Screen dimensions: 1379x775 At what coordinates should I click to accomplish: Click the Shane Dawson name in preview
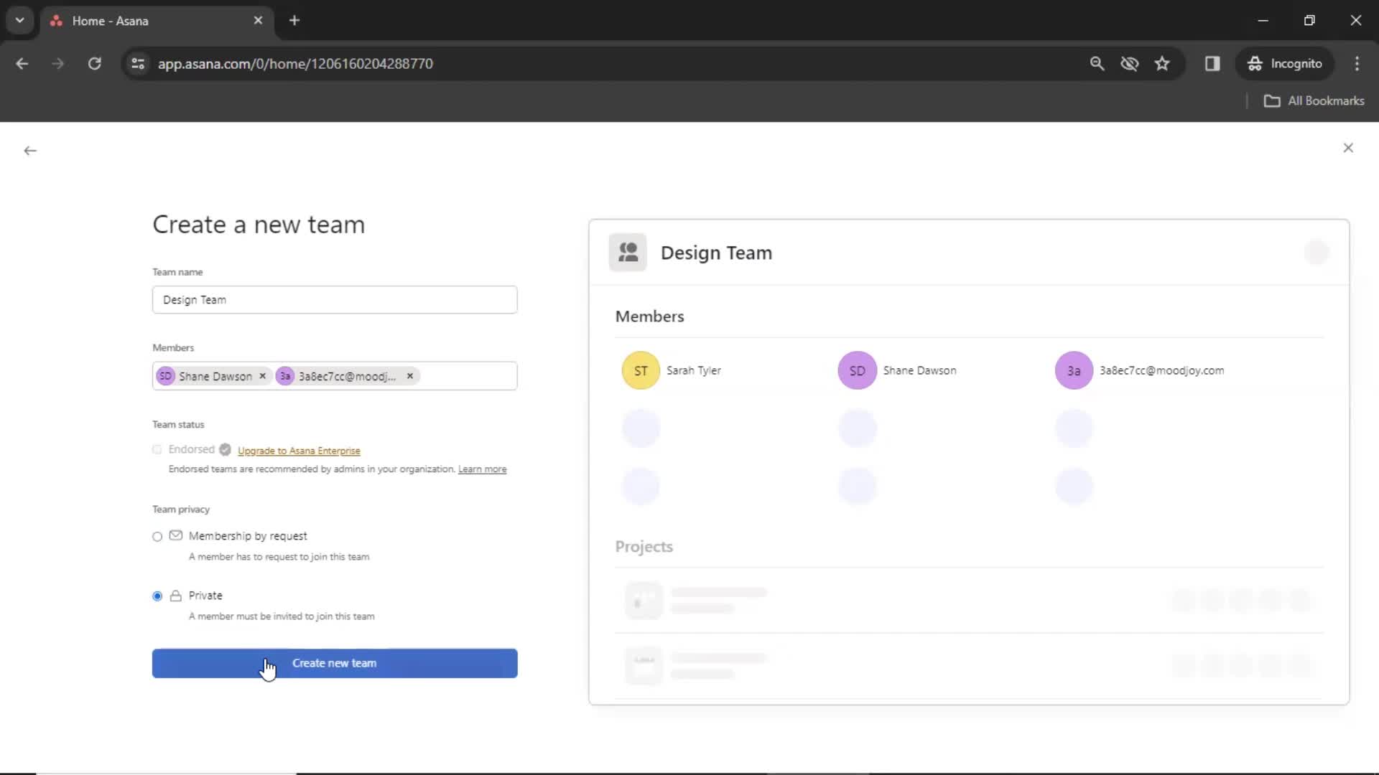[x=920, y=371]
